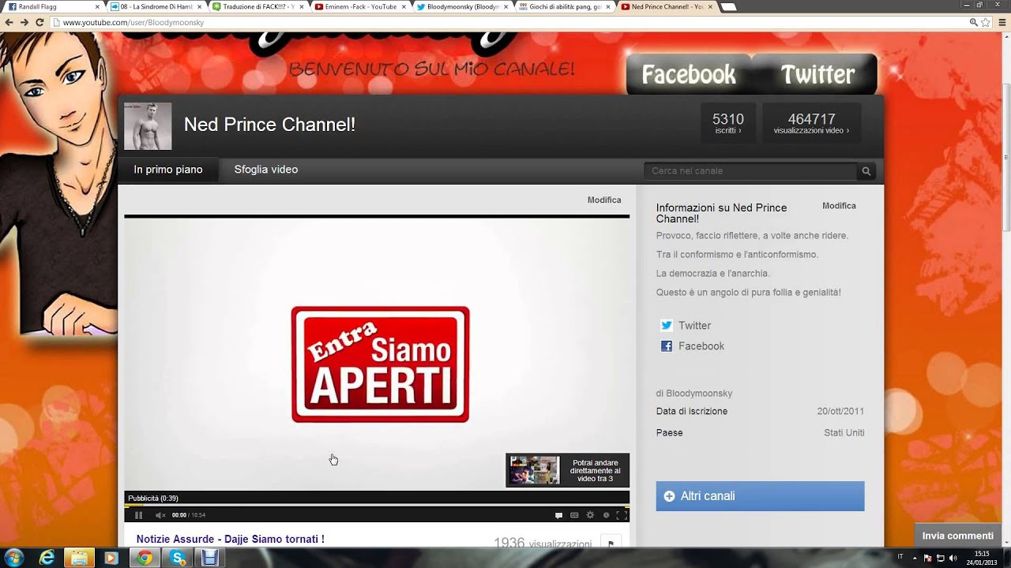1011x568 pixels.
Task: Click the address bar URL field
Action: (505, 22)
